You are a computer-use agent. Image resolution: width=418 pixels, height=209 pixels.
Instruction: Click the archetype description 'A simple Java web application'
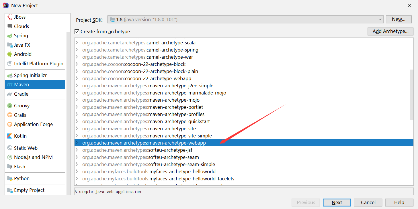[x=108, y=192]
